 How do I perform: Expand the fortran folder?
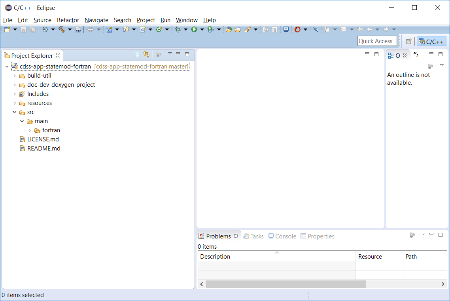(30, 131)
